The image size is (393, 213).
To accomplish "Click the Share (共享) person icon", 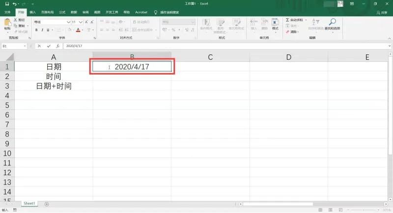I will (x=378, y=12).
